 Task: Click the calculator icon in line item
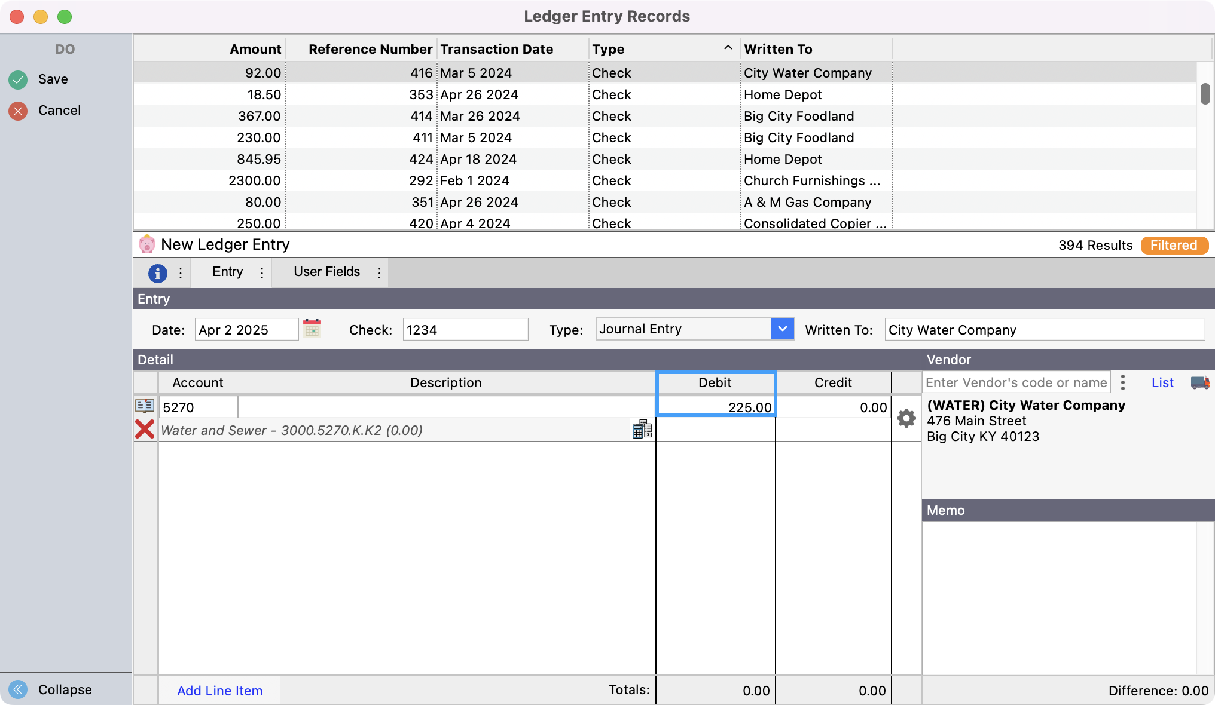(x=642, y=429)
